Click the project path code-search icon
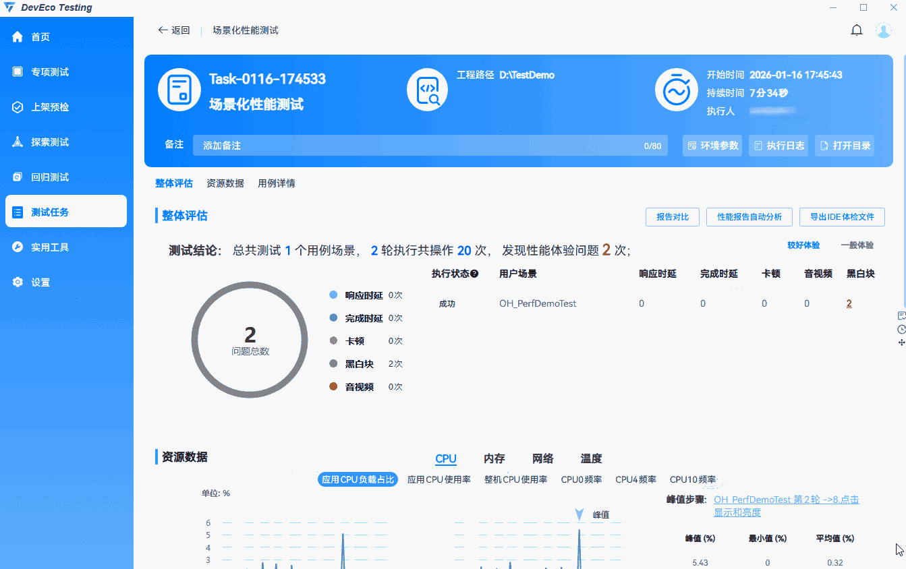906x569 pixels. click(428, 90)
